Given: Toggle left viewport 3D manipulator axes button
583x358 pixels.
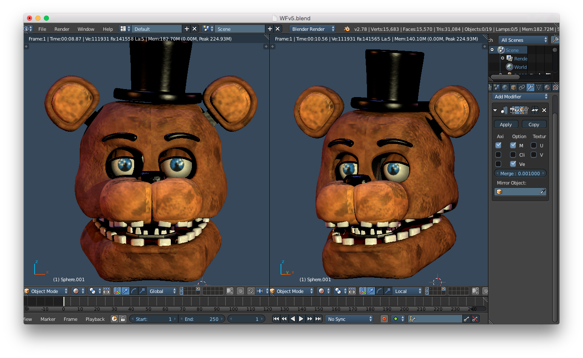Looking at the screenshot, I should tap(117, 291).
